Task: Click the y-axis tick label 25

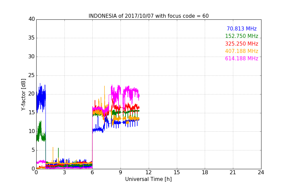Action: click(x=32, y=75)
